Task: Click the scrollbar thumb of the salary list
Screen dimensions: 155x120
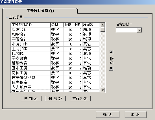Action: click(102, 29)
